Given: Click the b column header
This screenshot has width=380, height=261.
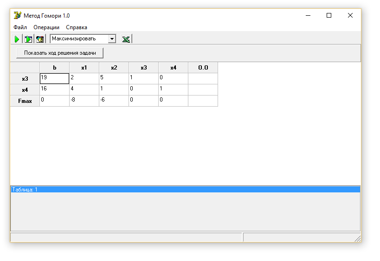Looking at the screenshot, I should click(55, 68).
